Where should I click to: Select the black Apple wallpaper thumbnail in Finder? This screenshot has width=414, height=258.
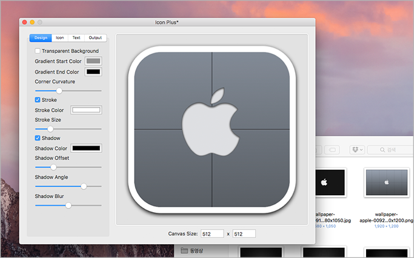click(330, 182)
